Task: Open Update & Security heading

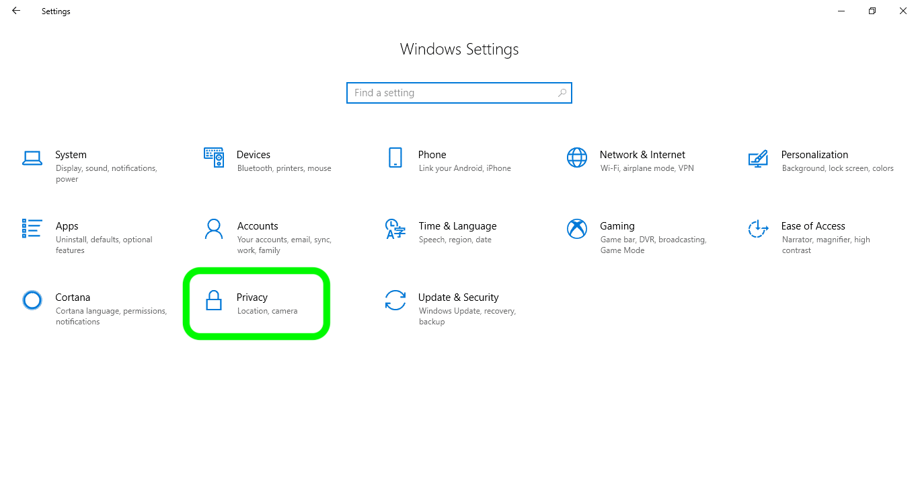Action: [x=458, y=297]
